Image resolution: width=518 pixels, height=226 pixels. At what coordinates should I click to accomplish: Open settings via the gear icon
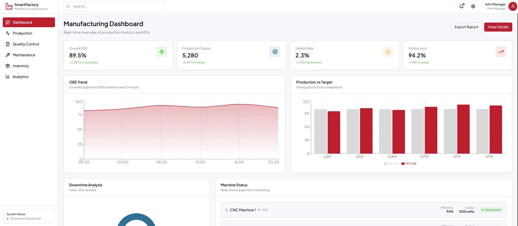click(473, 6)
